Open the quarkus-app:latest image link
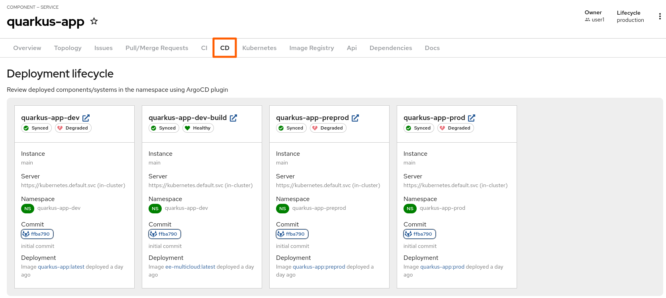 click(61, 267)
